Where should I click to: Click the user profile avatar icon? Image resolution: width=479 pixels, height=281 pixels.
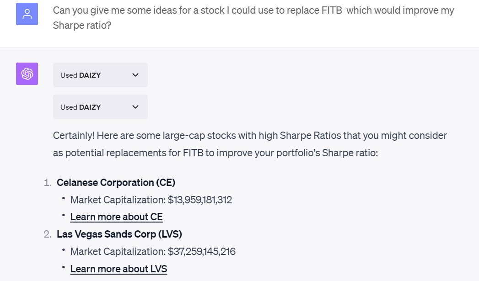[x=27, y=14]
